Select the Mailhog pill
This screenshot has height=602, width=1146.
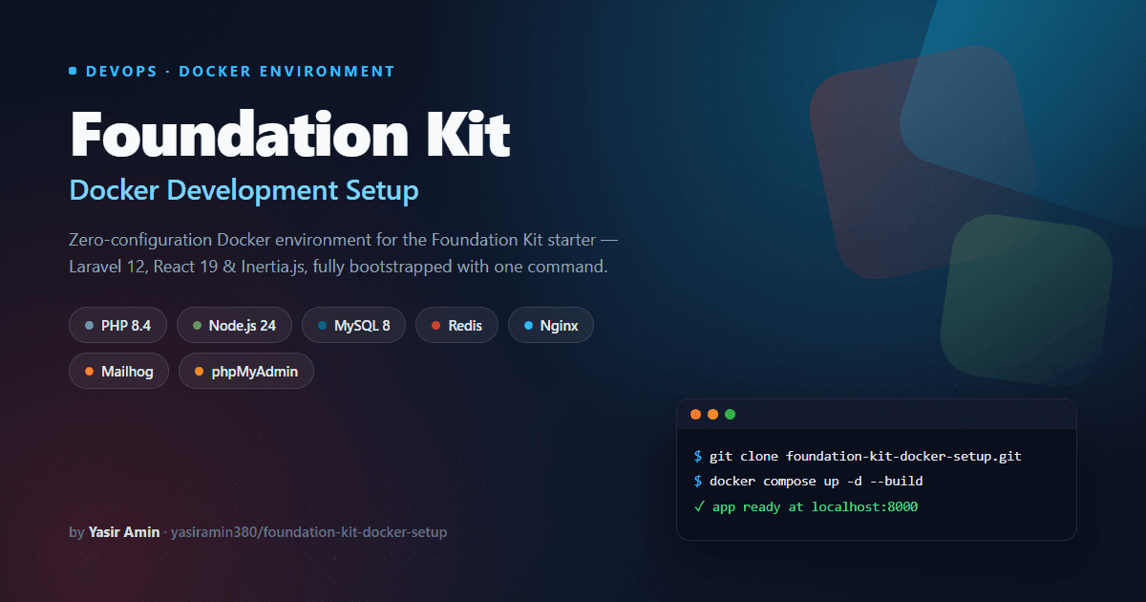[118, 371]
